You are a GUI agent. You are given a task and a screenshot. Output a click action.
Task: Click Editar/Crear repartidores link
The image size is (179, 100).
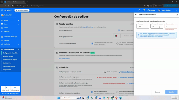(127, 78)
